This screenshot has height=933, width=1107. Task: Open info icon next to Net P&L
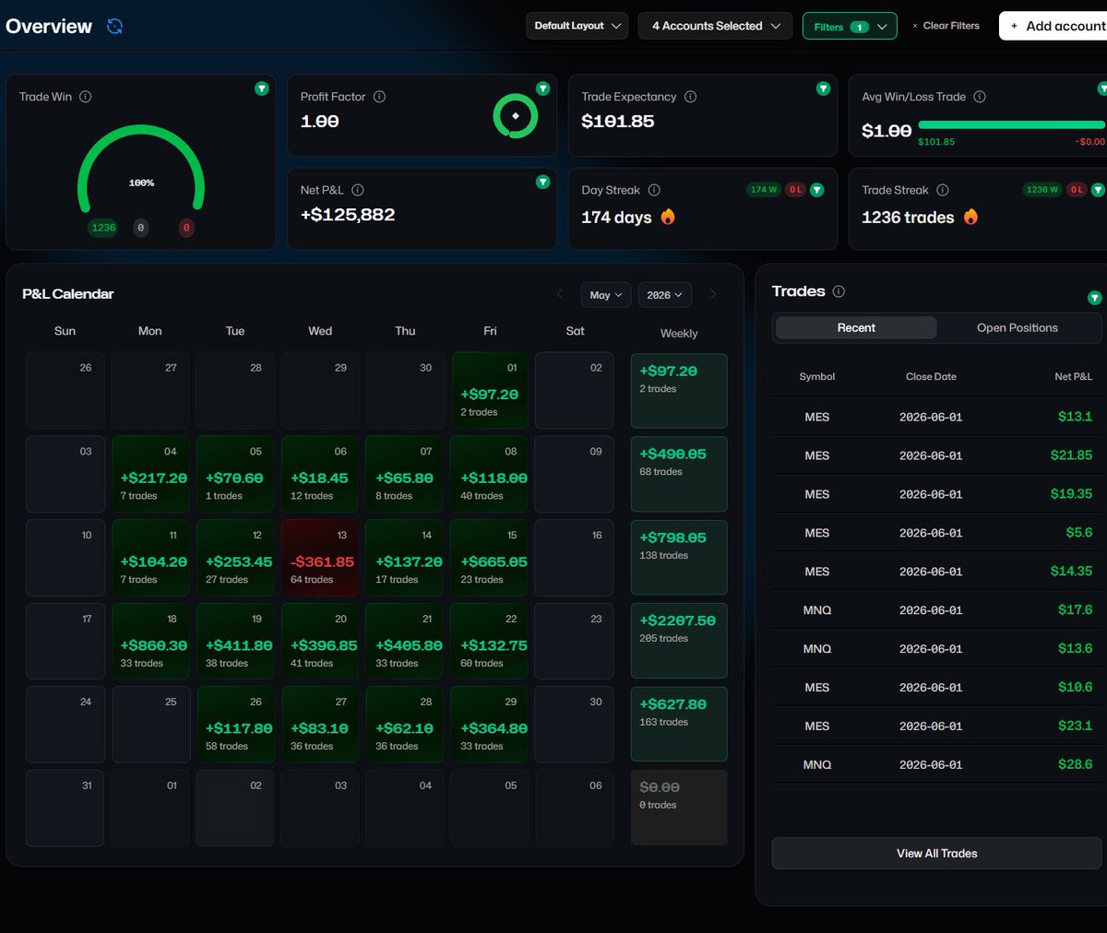[x=358, y=190]
